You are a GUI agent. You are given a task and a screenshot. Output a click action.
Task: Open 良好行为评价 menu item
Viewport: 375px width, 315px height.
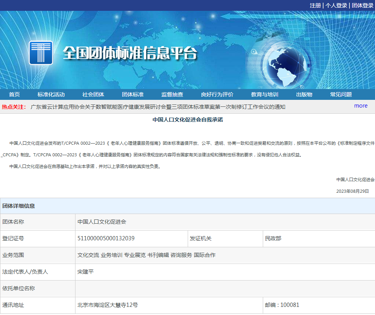(x=217, y=94)
